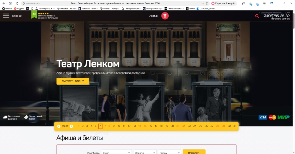Select date 14 in the March calendar
Viewport: 295px width, 154px height.
(140, 126)
